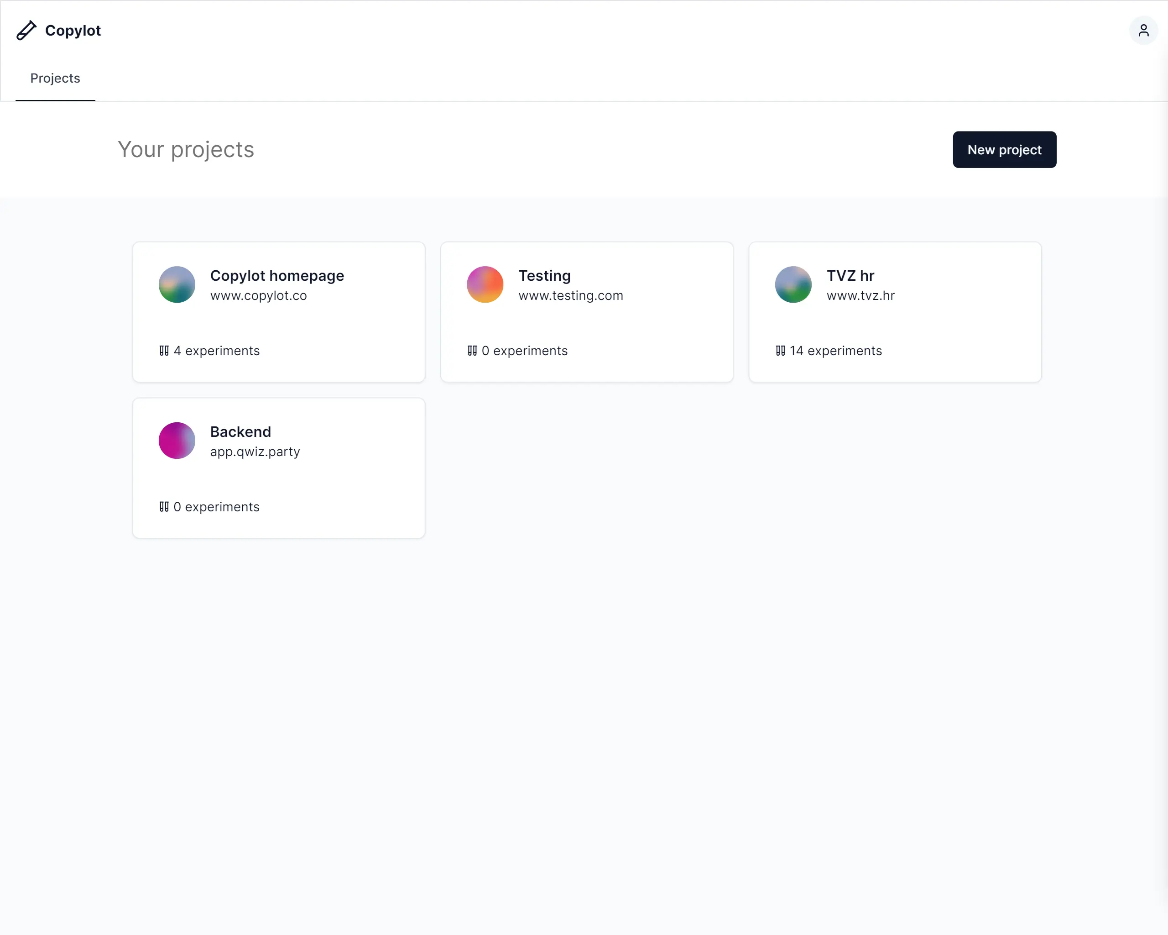
Task: Click the www.copylot.co URL text
Action: point(258,295)
